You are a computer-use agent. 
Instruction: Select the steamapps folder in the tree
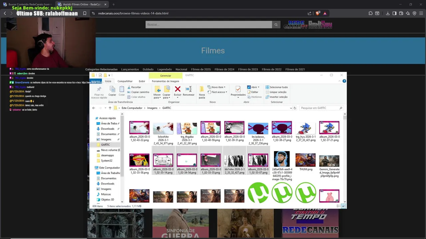point(107,155)
